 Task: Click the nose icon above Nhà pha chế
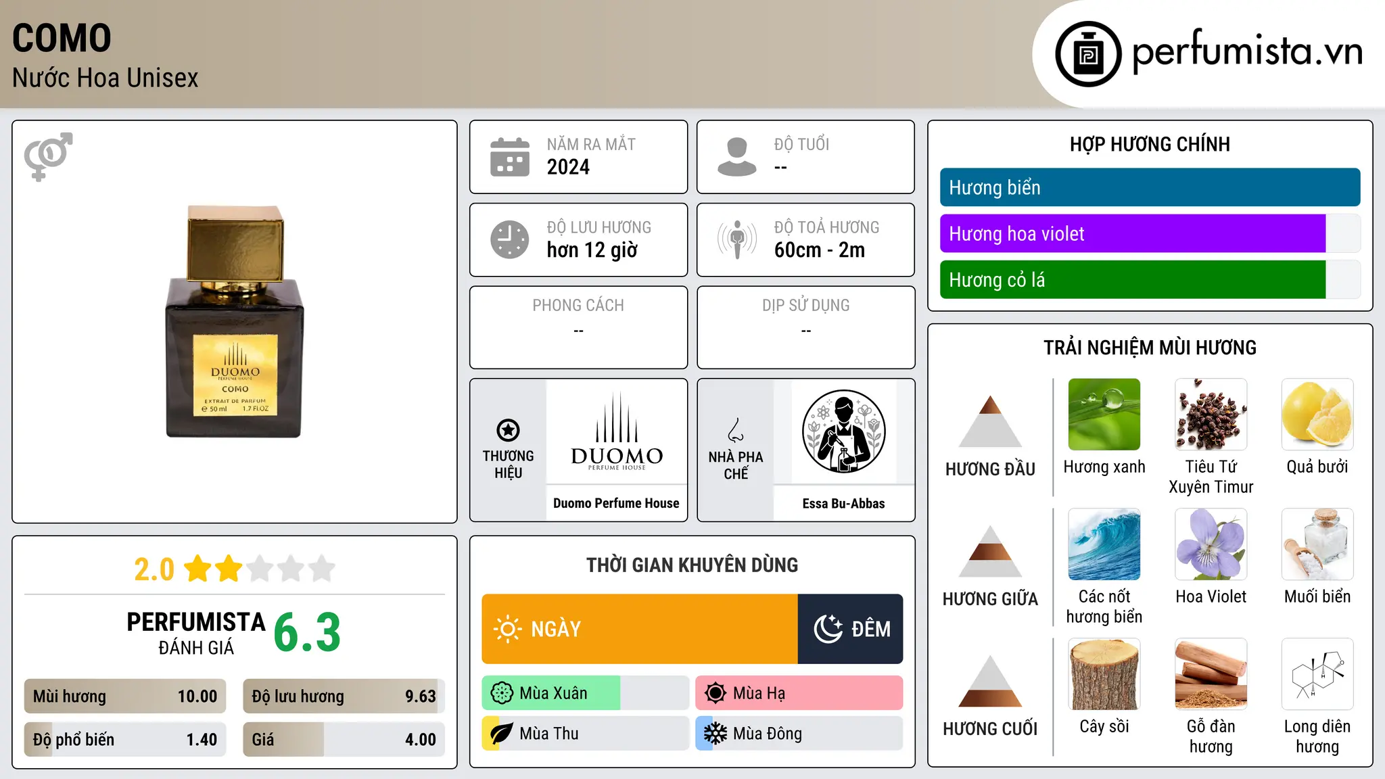point(736,430)
